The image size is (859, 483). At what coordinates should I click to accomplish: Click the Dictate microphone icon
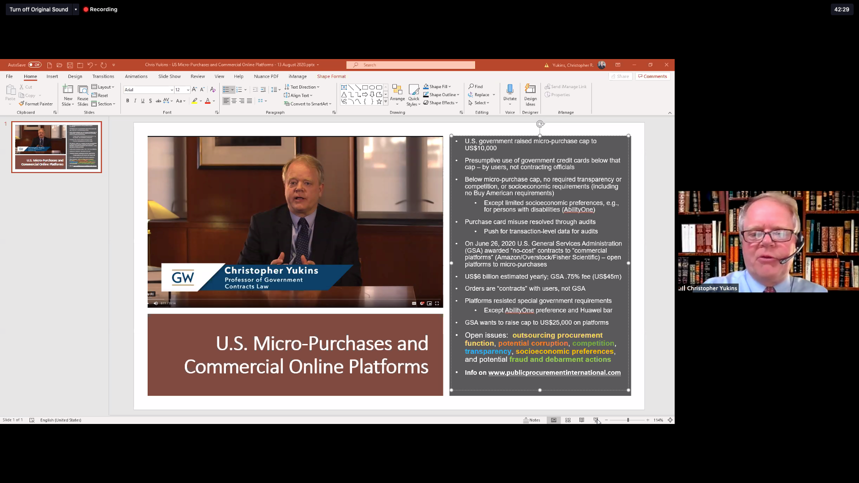click(510, 89)
